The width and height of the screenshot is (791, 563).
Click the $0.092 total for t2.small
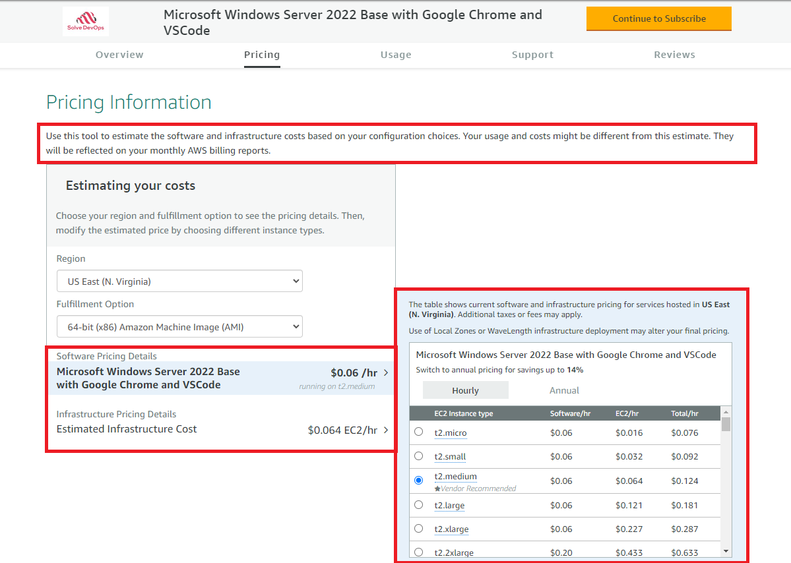coord(685,457)
